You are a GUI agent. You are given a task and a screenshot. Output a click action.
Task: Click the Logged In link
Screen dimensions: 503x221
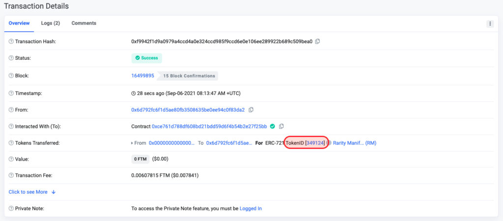point(251,209)
